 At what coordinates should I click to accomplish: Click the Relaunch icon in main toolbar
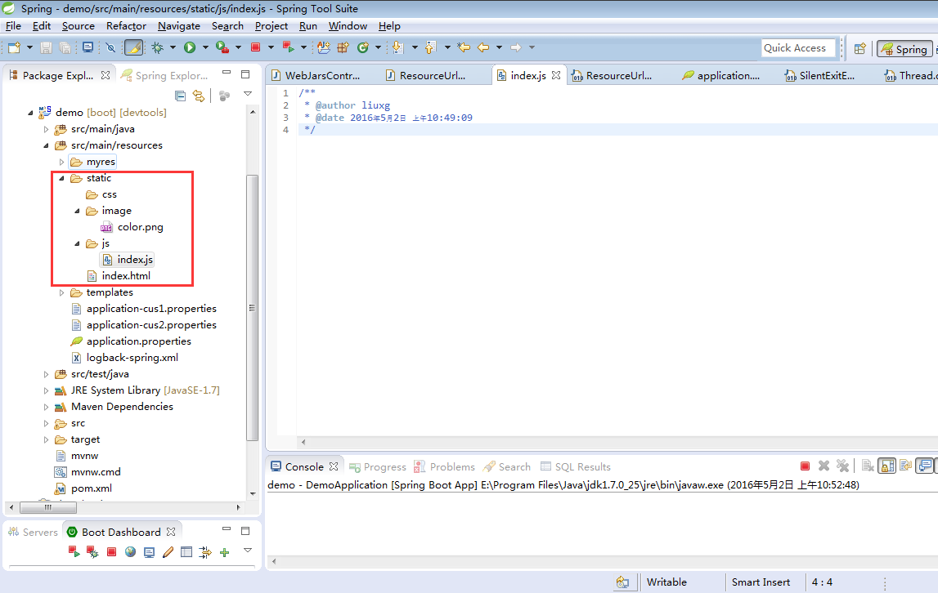(289, 48)
